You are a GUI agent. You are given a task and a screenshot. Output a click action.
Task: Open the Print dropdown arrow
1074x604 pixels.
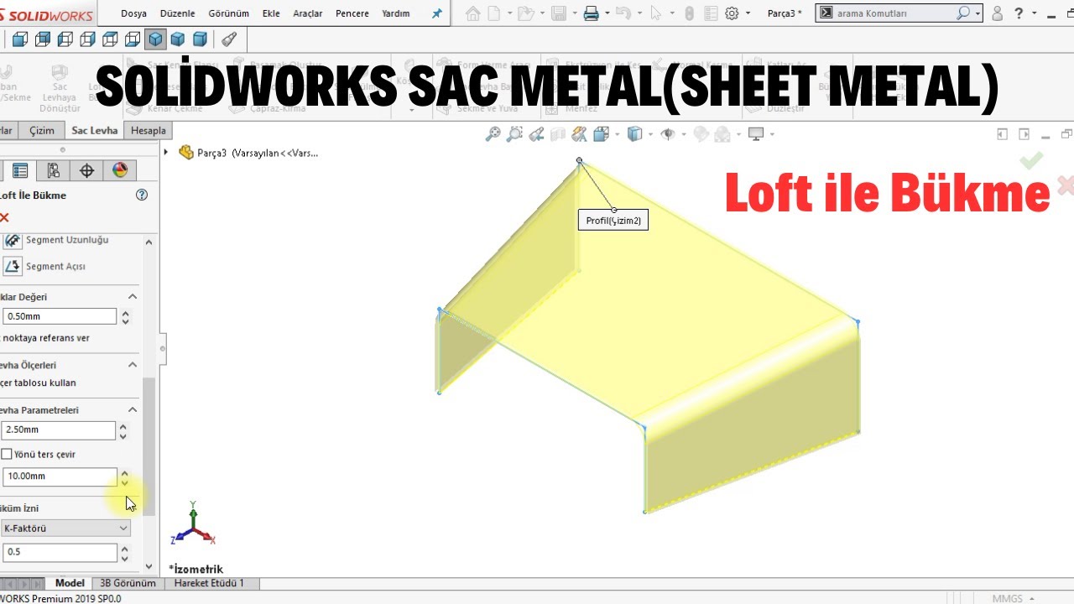tap(606, 14)
